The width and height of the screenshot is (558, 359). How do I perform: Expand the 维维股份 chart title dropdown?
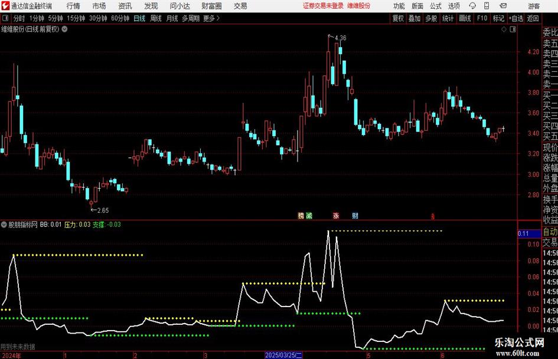(x=65, y=29)
